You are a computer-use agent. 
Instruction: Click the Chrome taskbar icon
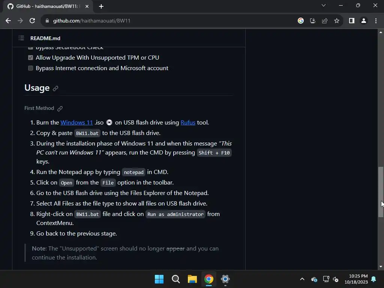(209, 279)
